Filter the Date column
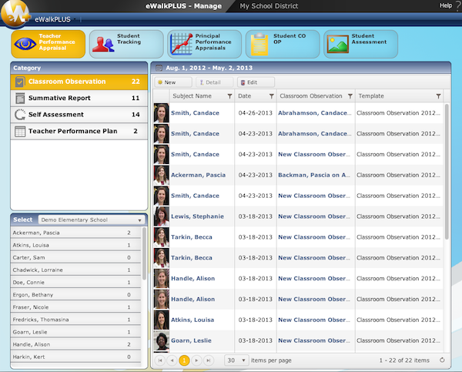Screen dimensions: 462x372 click(x=271, y=96)
